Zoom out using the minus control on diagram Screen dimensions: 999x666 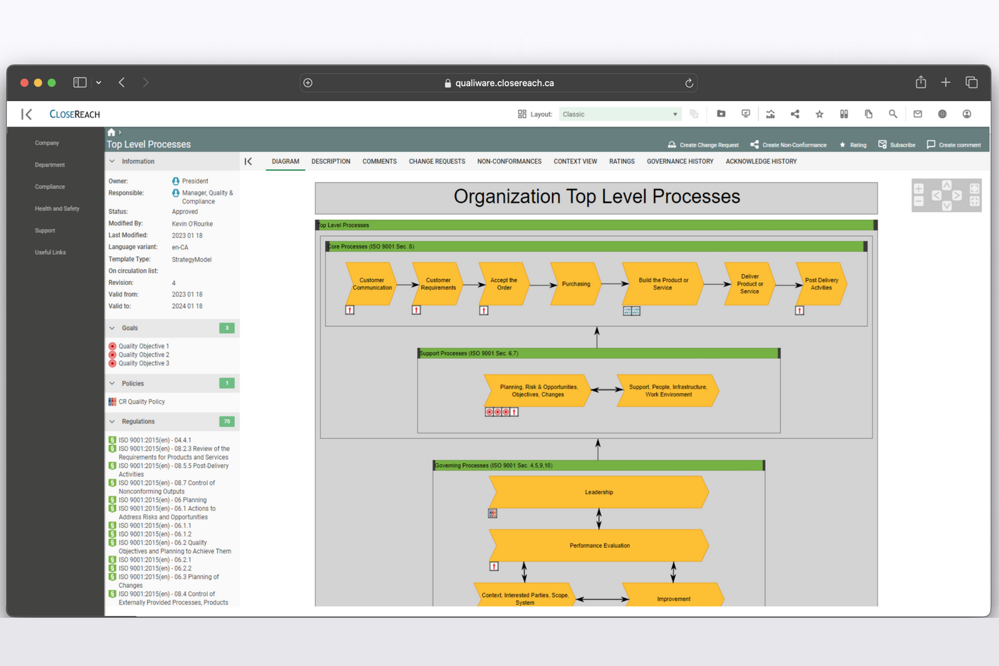(918, 201)
